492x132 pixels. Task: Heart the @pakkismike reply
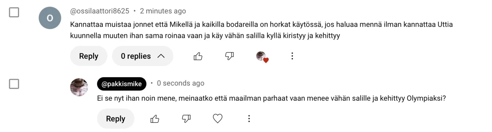coord(217,119)
